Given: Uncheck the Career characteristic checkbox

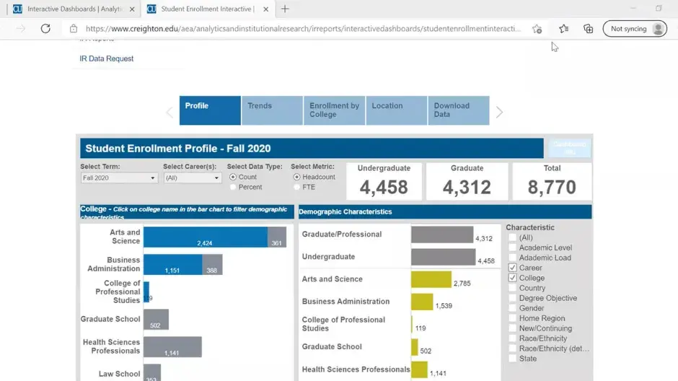Looking at the screenshot, I should 513,268.
